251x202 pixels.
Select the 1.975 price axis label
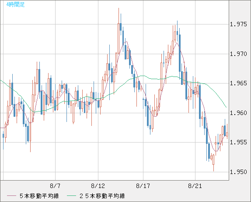[238, 24]
